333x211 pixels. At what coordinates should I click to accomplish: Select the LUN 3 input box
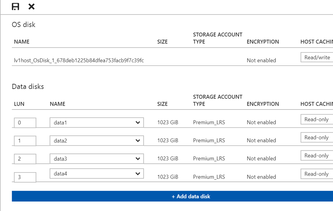(x=25, y=177)
